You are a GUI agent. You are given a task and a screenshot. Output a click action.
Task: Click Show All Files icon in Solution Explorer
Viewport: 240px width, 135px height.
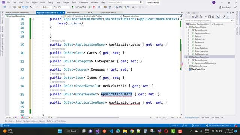(213, 16)
